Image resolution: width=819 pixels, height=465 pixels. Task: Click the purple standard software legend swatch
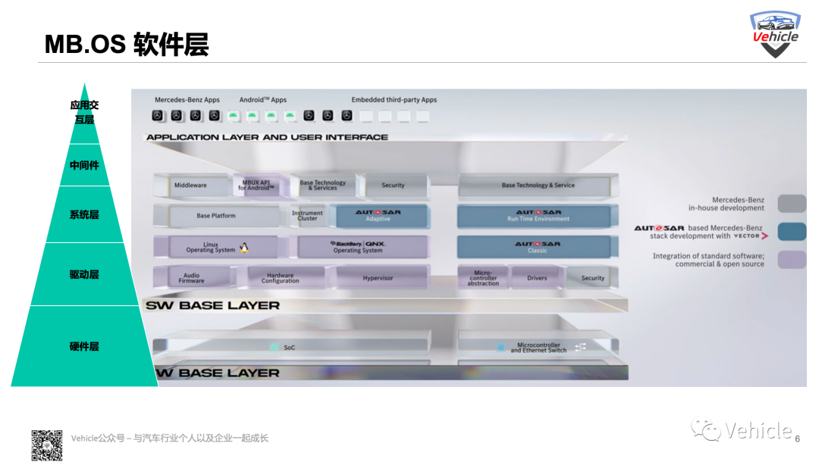(791, 260)
